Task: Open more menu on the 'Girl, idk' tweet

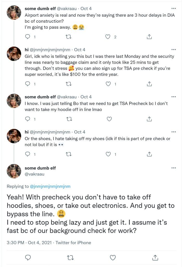Action: 173,50
